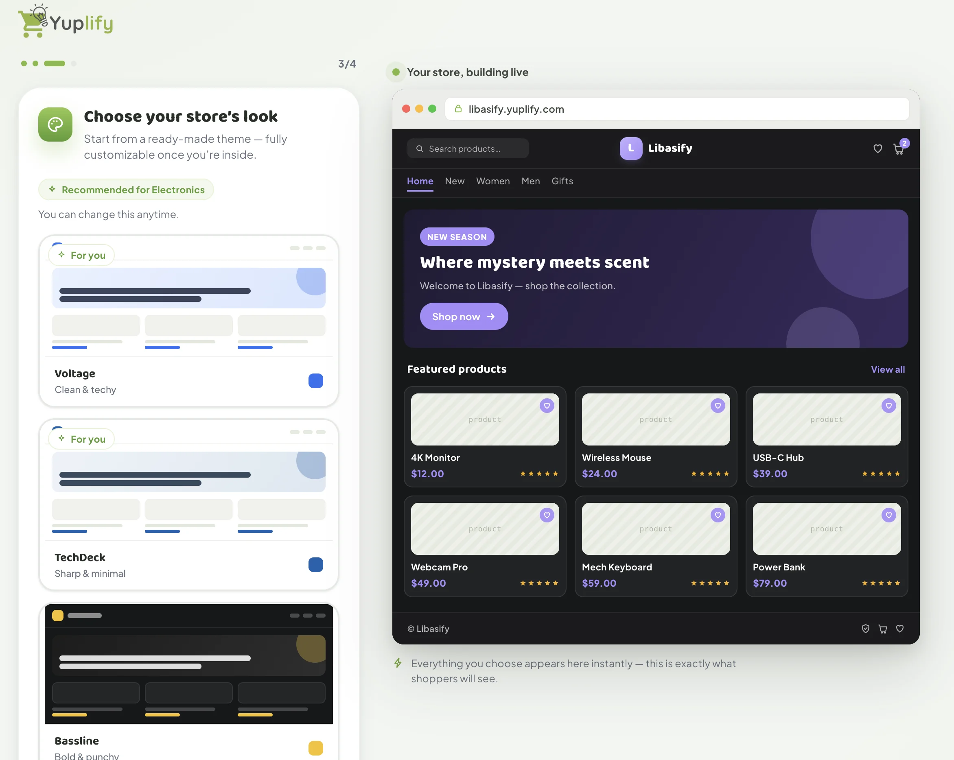Click the TechDeck dark blue swatch
954x760 pixels.
pos(315,564)
